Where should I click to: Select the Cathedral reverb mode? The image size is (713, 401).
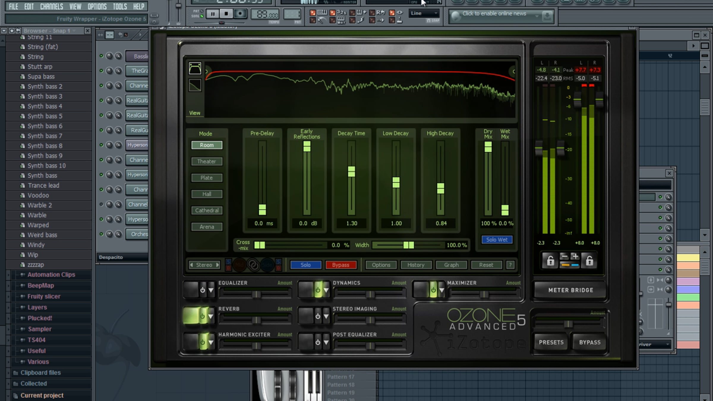click(207, 210)
